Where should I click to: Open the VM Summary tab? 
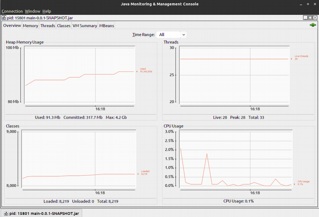(x=85, y=26)
